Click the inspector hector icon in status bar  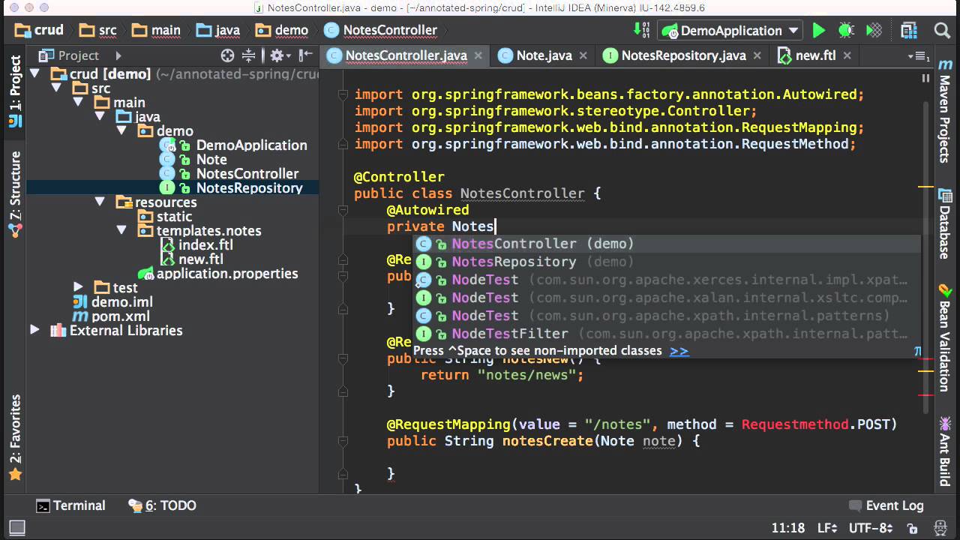coord(942,528)
